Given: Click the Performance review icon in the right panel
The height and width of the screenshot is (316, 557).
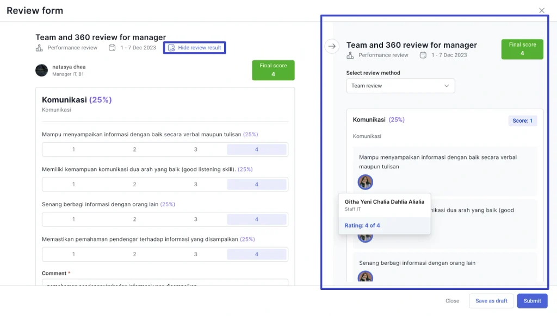Looking at the screenshot, I should point(350,55).
